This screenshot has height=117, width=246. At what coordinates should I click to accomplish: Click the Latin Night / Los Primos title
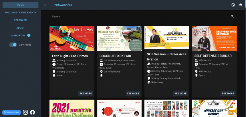[70, 56]
